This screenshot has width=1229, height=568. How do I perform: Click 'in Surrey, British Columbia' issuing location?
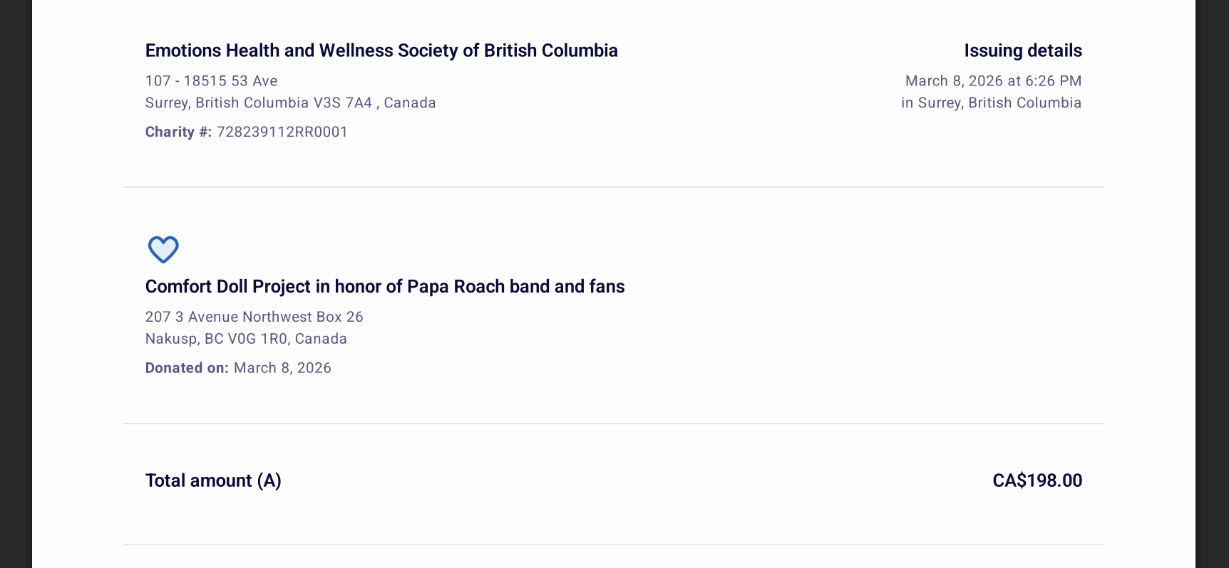point(991,103)
